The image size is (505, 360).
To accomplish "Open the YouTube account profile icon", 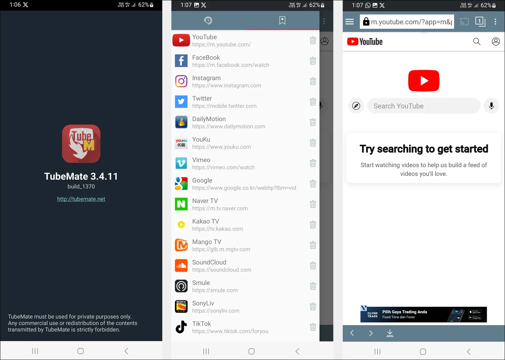I will (496, 41).
